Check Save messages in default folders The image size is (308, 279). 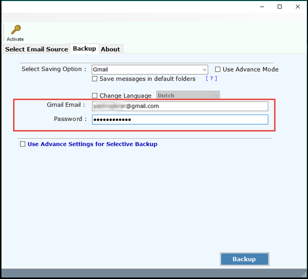tap(95, 79)
